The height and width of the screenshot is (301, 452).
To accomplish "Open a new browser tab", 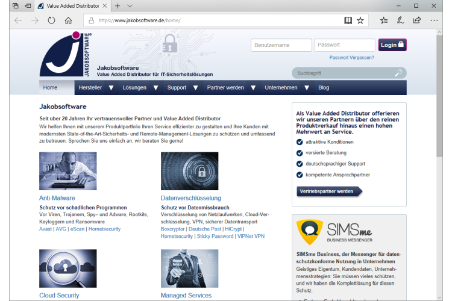I will (118, 5).
